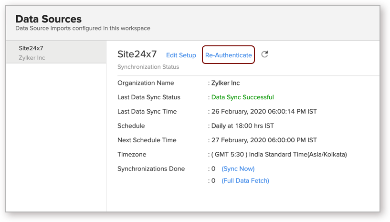Screen dimensions: 390x222
Task: Start synchronization with Sync Now
Action: click(x=238, y=169)
